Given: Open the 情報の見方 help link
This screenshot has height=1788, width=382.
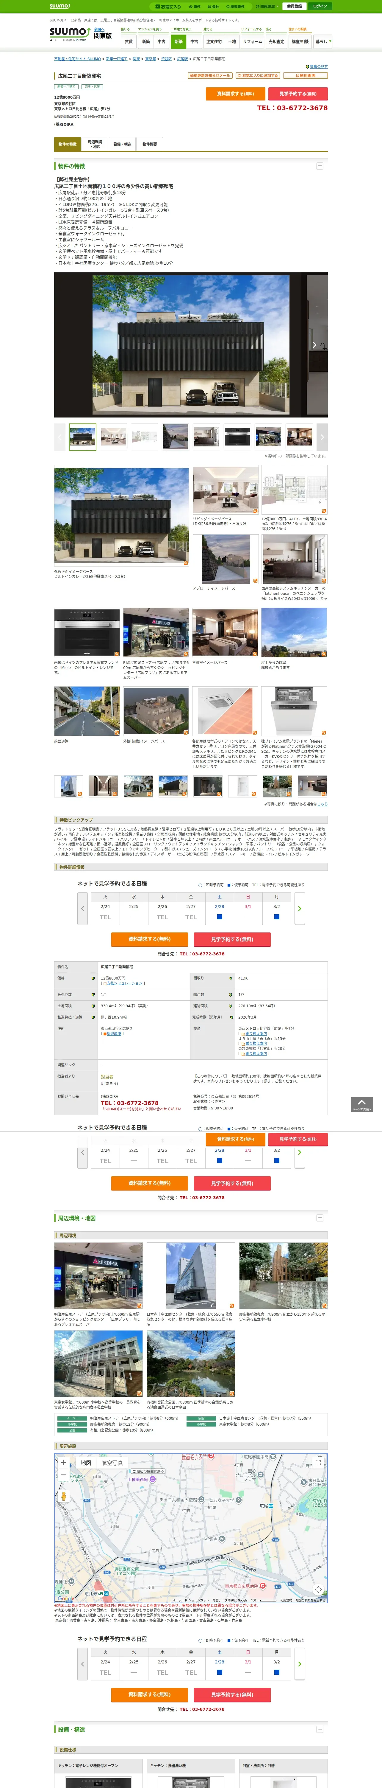Looking at the screenshot, I should (318, 67).
